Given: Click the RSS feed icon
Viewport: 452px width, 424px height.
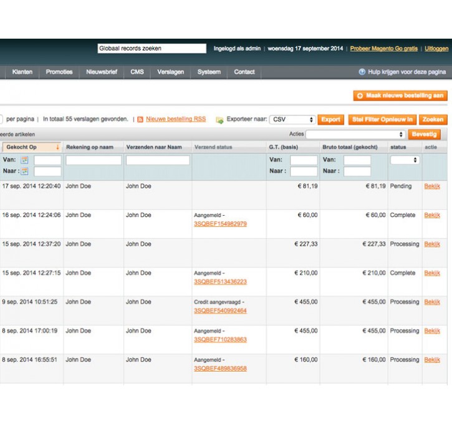Looking at the screenshot, I should pos(140,119).
